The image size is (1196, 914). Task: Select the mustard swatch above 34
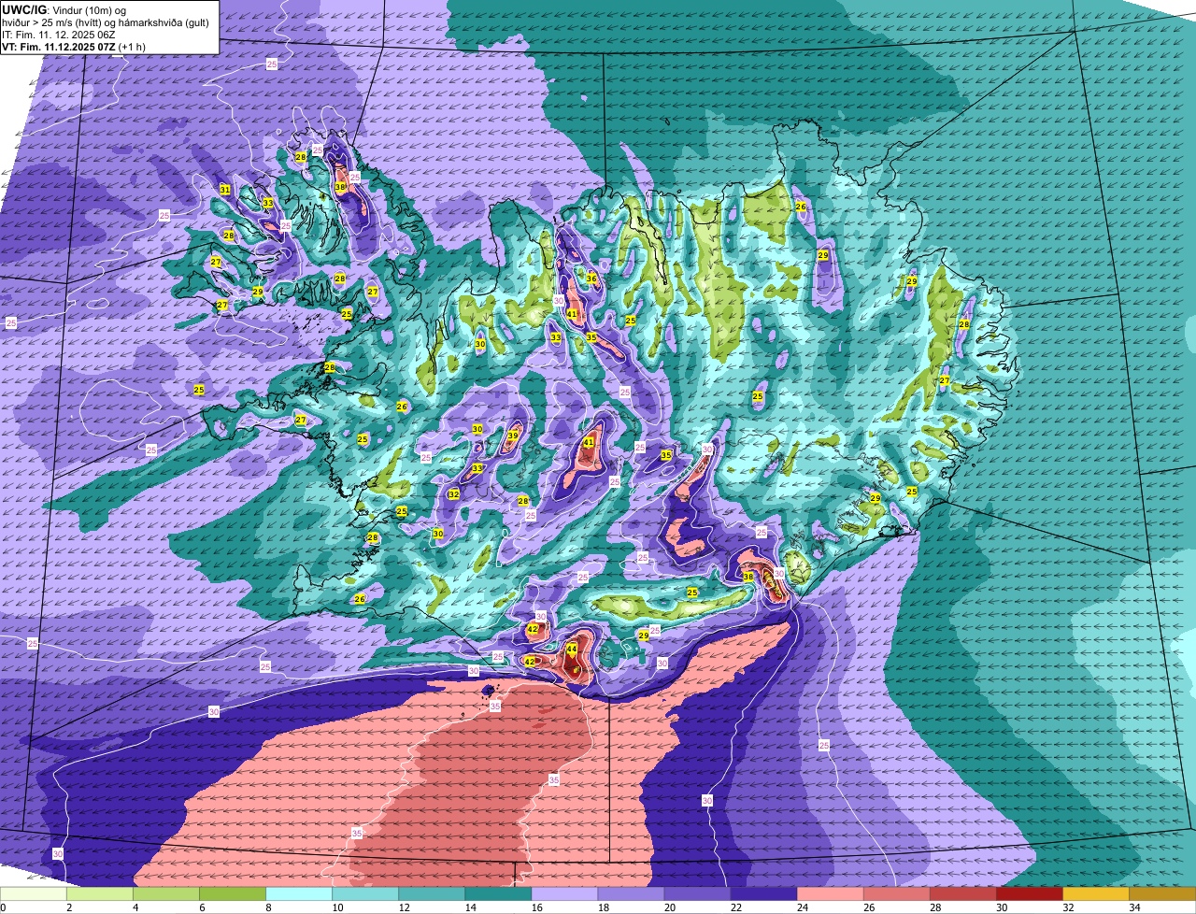click(x=1161, y=893)
